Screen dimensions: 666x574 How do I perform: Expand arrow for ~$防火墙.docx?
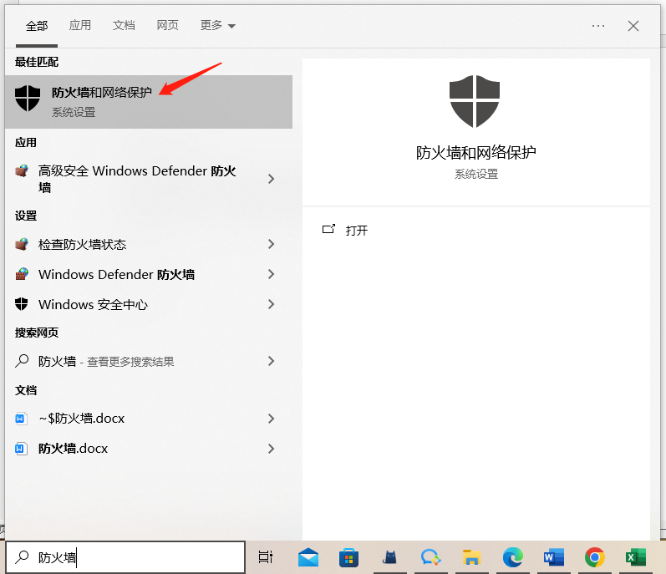pos(272,419)
